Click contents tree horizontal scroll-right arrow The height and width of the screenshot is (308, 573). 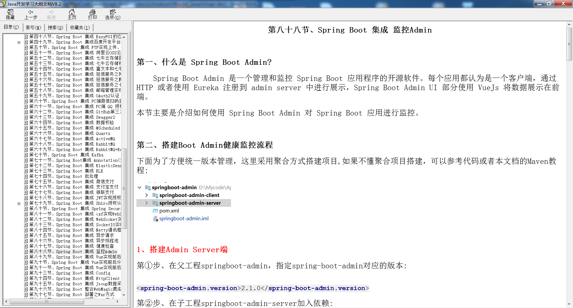coord(118,301)
